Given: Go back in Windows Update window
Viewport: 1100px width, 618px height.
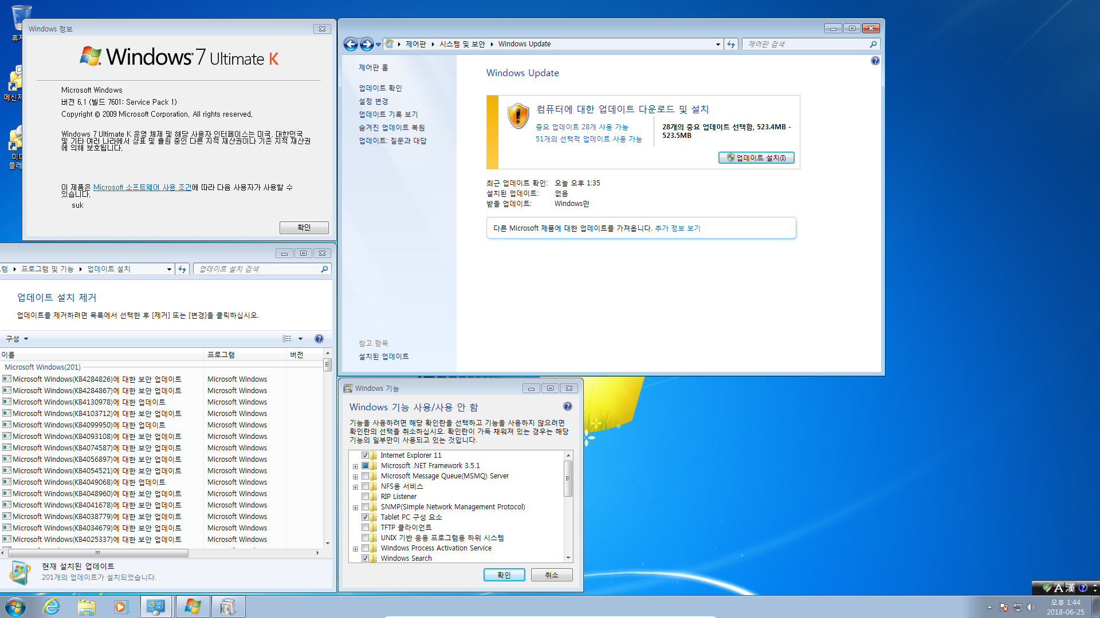Looking at the screenshot, I should click(351, 44).
